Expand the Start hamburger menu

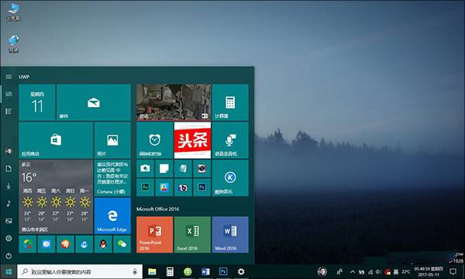[9, 77]
